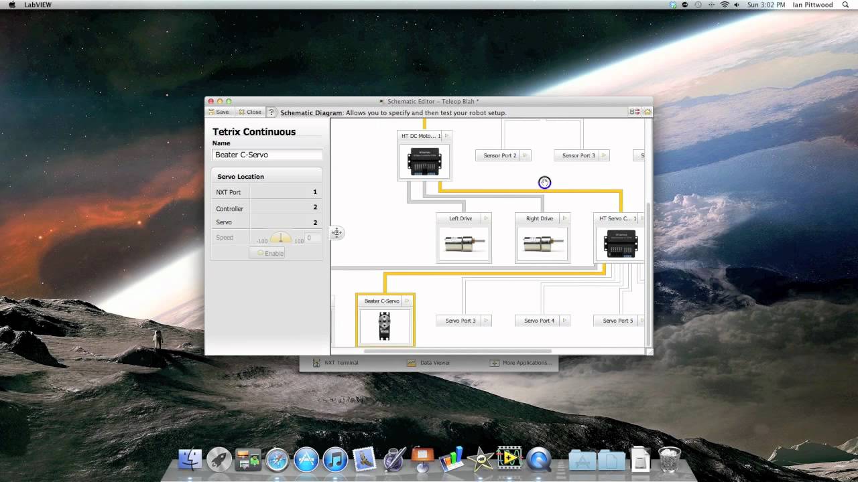The height and width of the screenshot is (482, 858).
Task: Select the Right Drive motor image
Action: (x=542, y=243)
